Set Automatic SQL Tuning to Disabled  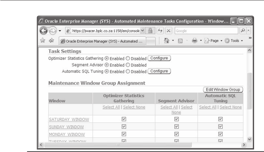coord(128,72)
